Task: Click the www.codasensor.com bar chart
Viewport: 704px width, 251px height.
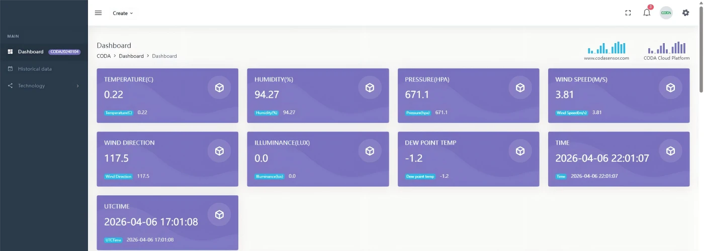Action: (x=606, y=48)
